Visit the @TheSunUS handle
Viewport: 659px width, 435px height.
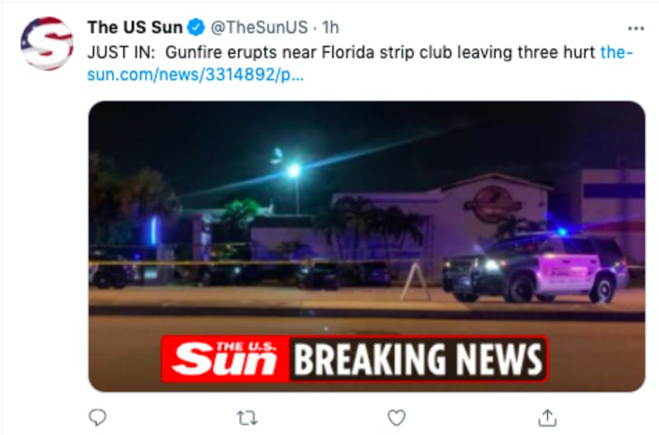(x=259, y=27)
